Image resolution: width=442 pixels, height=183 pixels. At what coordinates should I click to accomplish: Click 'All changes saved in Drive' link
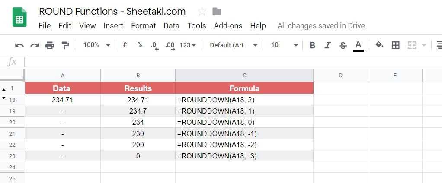coord(321,26)
